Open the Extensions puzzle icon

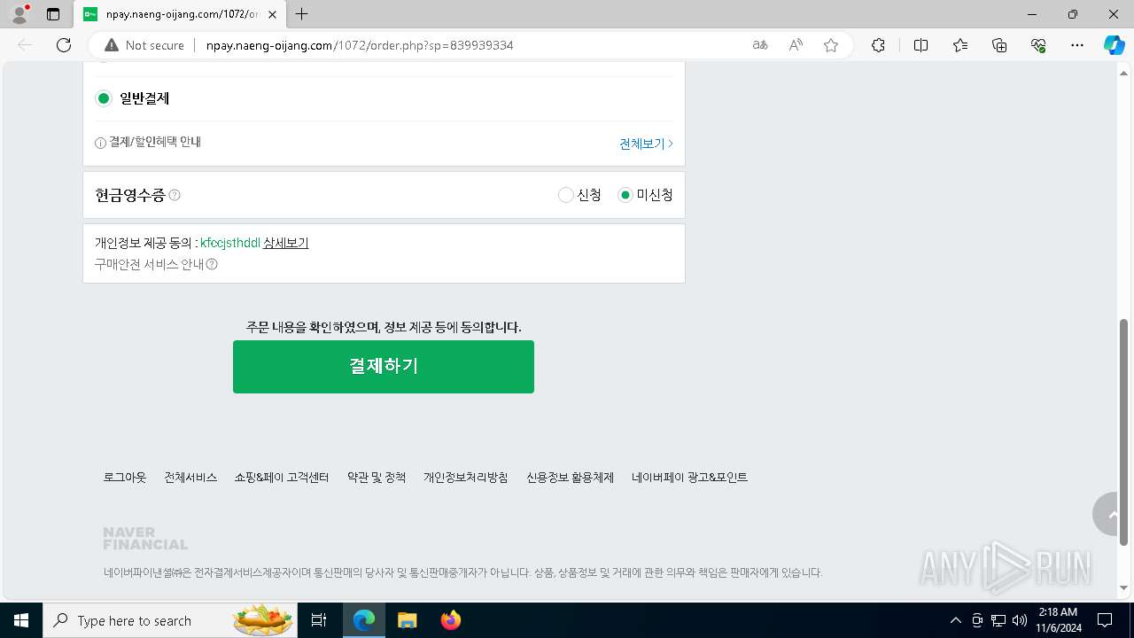[878, 45]
